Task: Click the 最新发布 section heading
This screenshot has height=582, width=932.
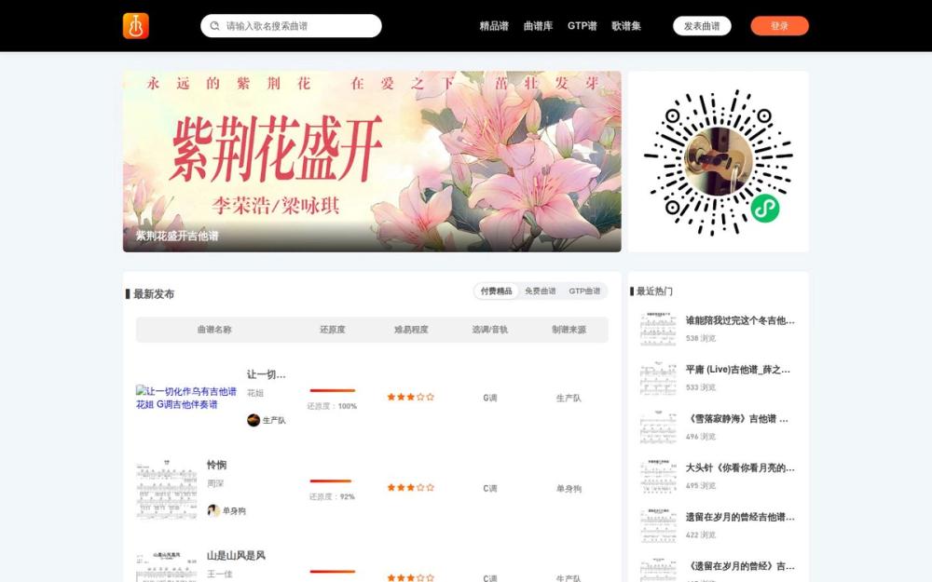Action: pos(154,294)
